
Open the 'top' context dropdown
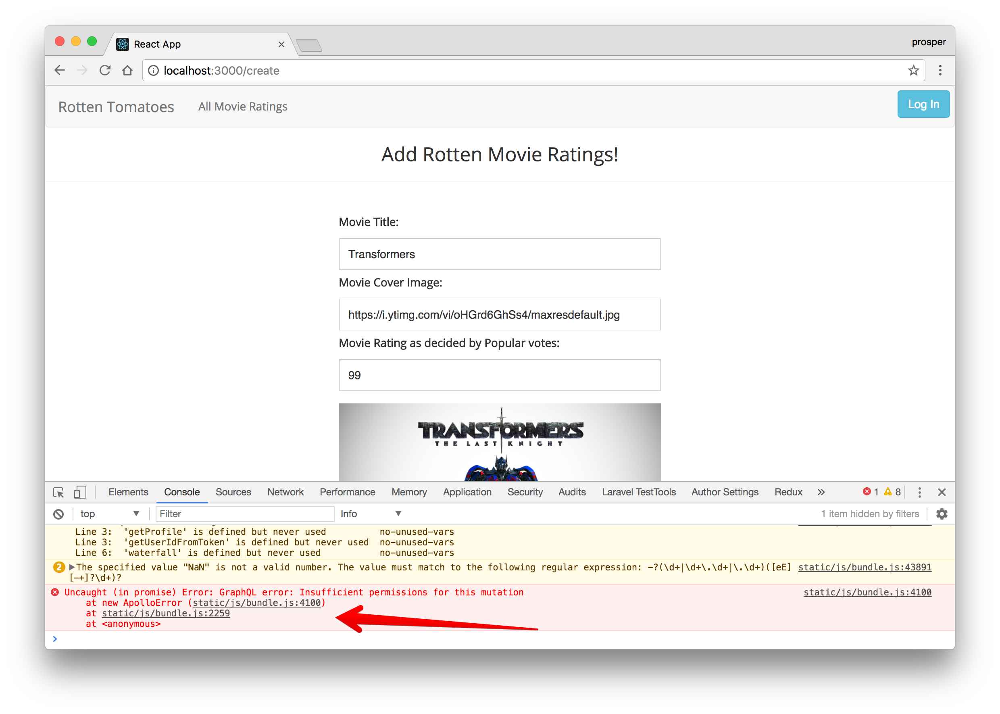[x=109, y=514]
